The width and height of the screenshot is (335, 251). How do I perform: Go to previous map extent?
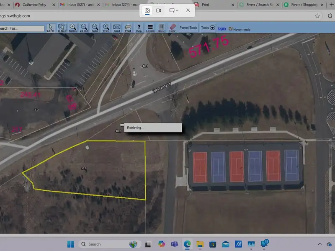tap(106, 28)
